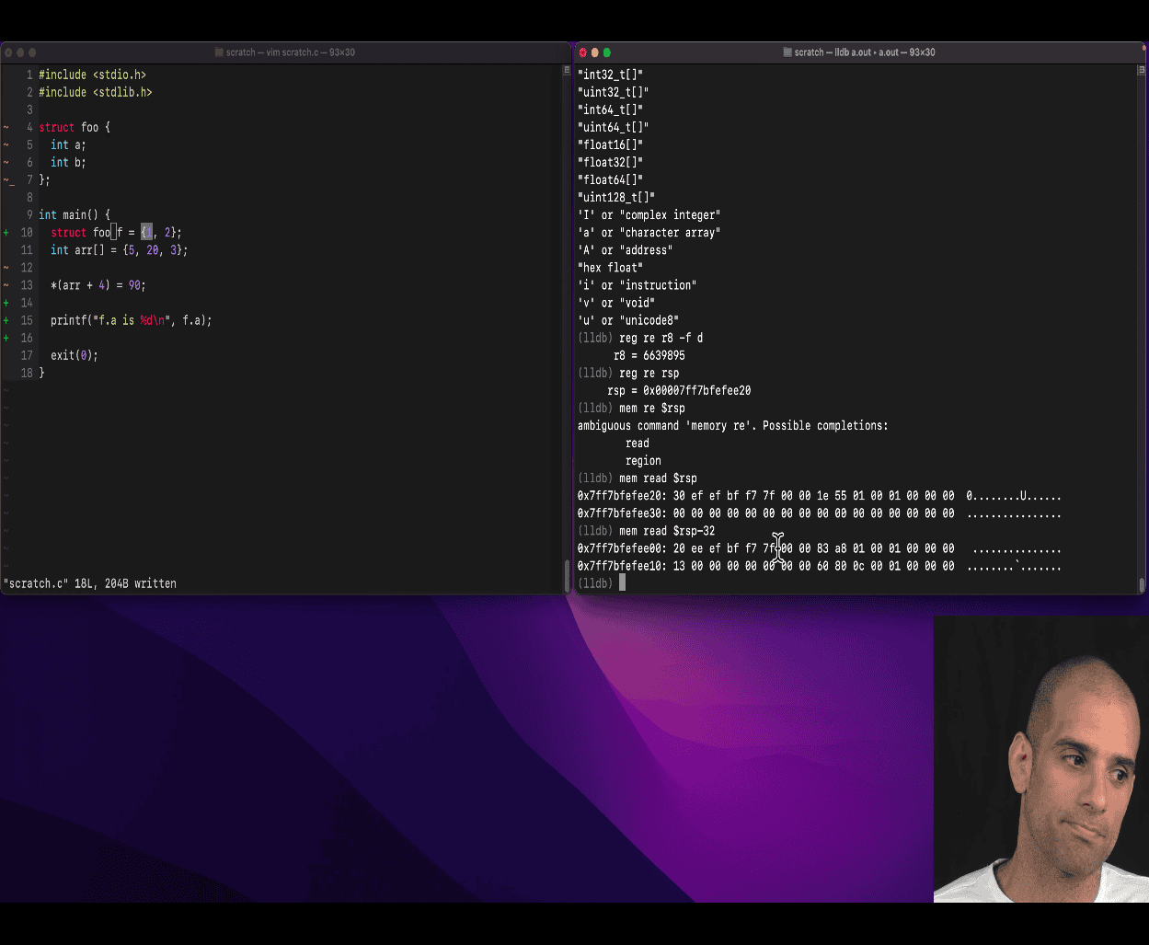The width and height of the screenshot is (1149, 945).
Task: Click the 'reg re r8 -f d' command
Action: 661,338
